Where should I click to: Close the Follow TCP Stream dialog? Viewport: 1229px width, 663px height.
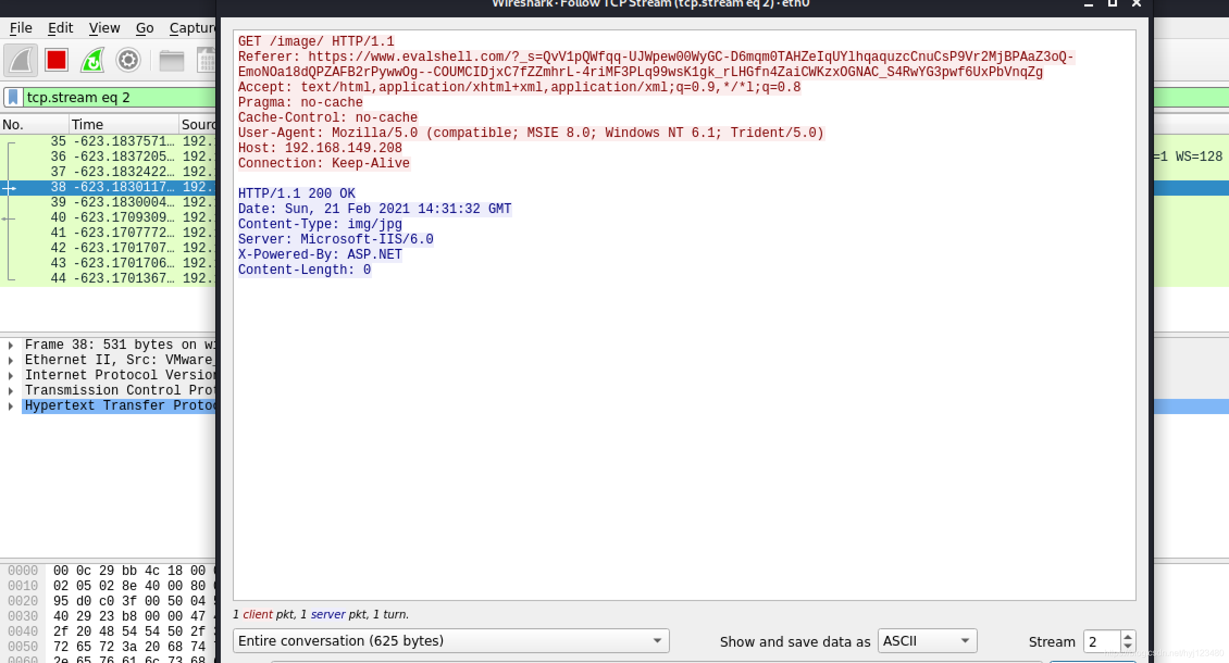(1136, 4)
